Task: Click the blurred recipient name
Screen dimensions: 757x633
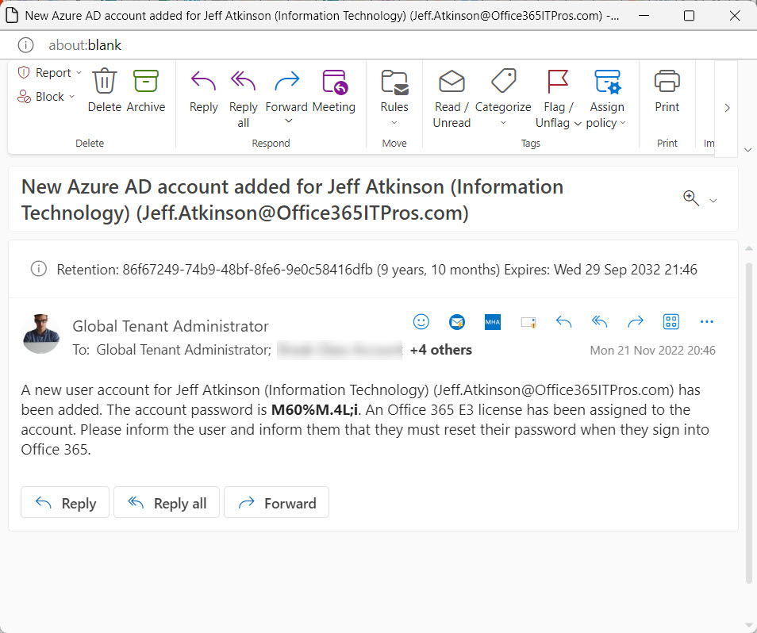Action: (x=340, y=350)
